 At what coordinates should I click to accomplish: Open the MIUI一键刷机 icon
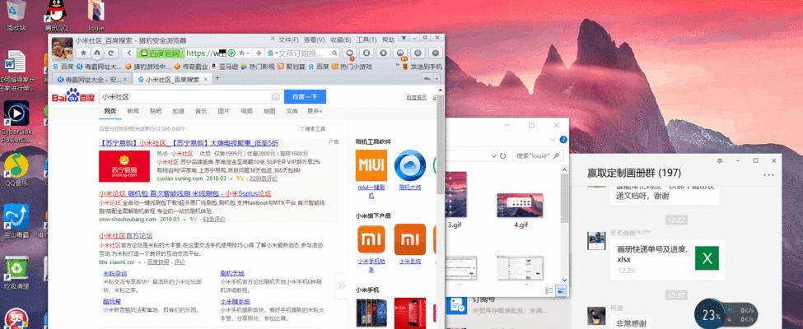(x=371, y=165)
